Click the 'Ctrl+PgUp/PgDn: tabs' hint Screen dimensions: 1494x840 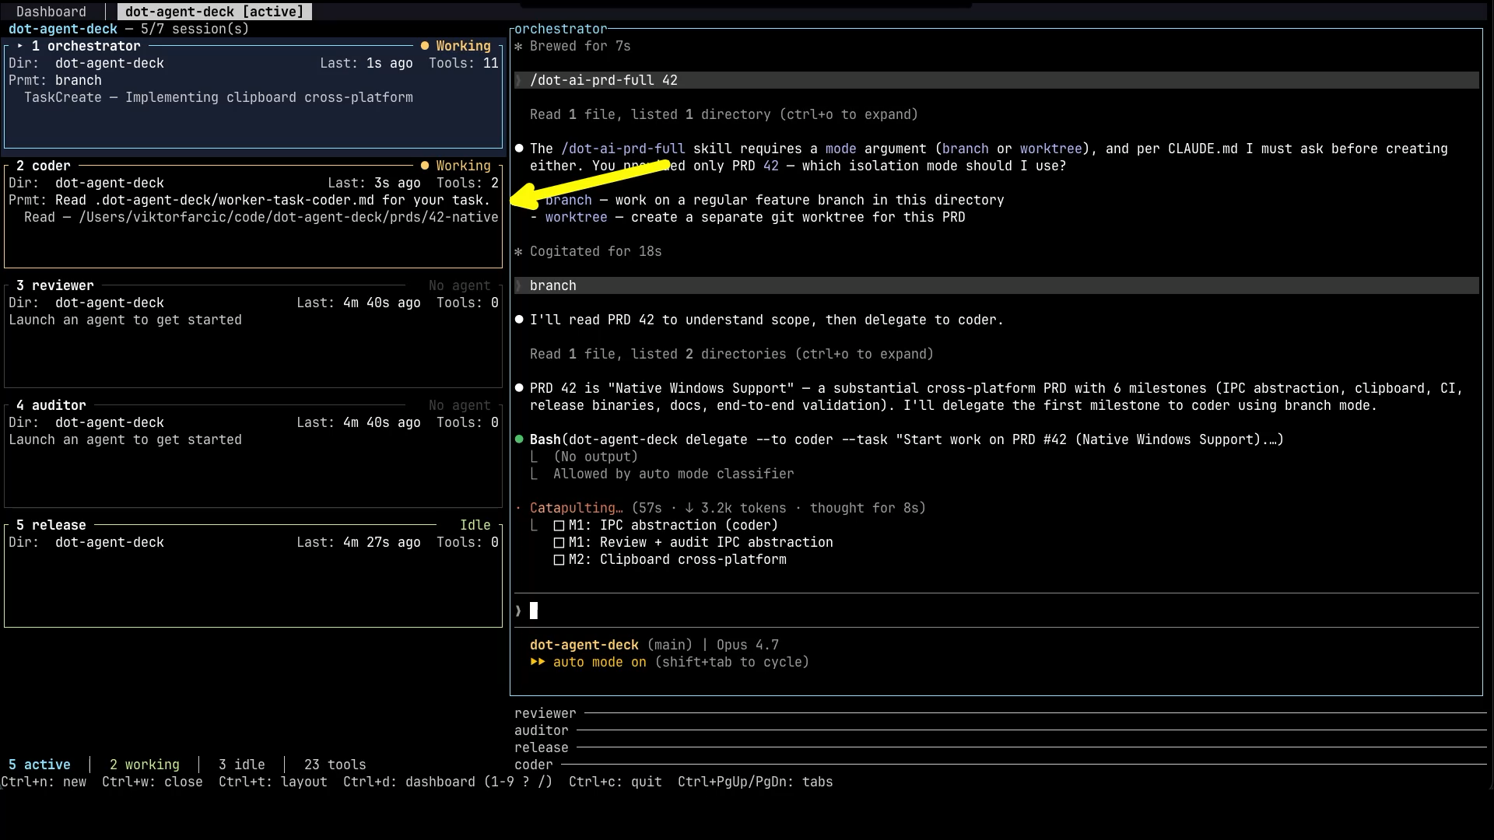click(x=755, y=782)
